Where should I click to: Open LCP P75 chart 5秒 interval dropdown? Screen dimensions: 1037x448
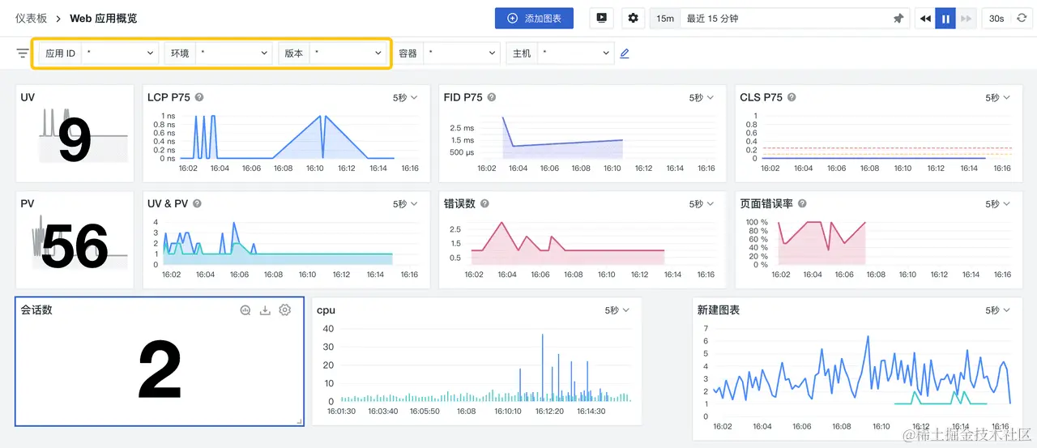(405, 98)
